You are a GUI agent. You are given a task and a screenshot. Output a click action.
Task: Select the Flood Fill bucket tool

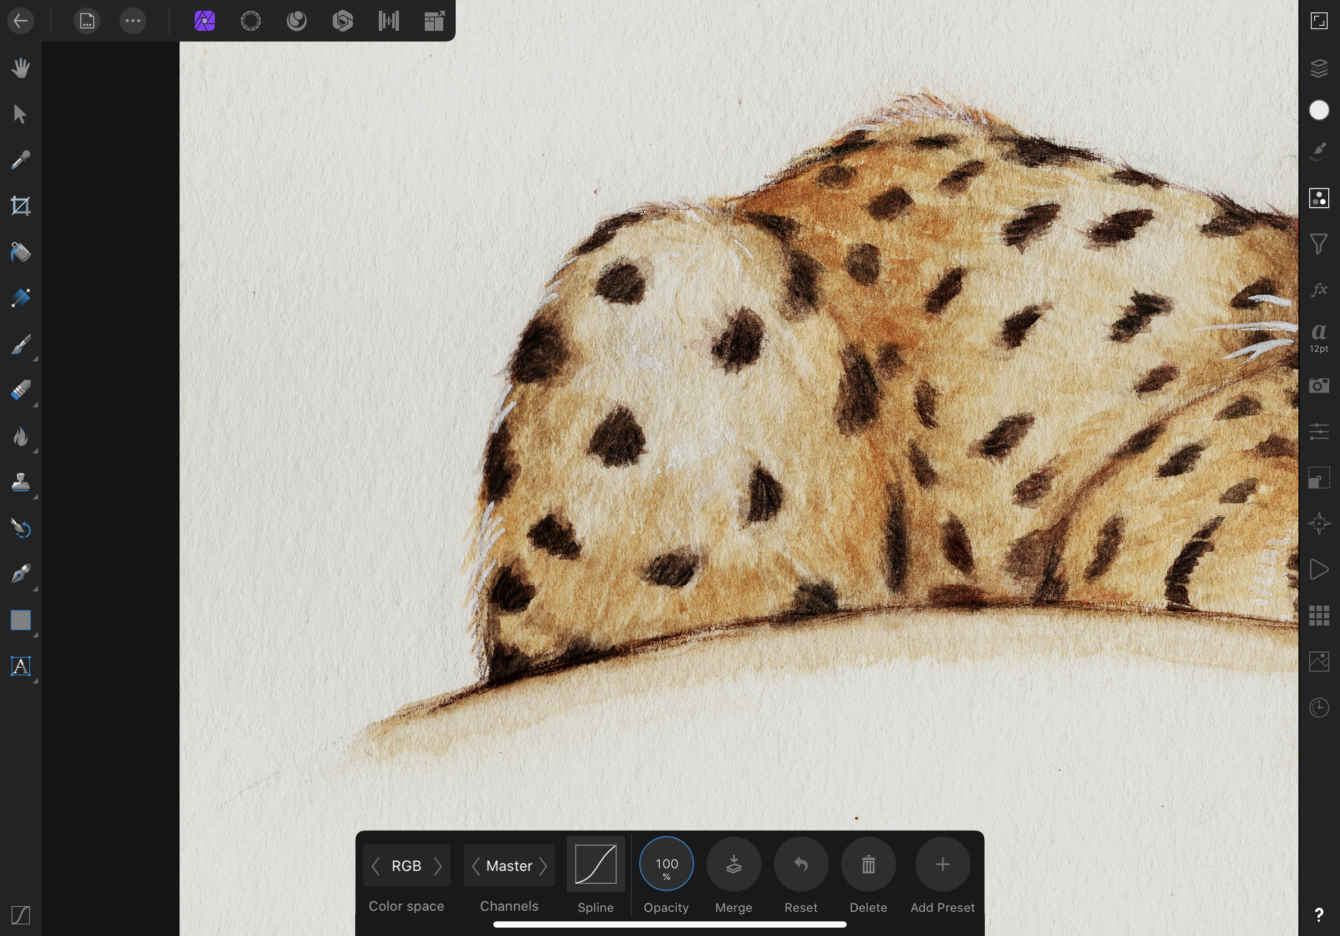point(20,252)
